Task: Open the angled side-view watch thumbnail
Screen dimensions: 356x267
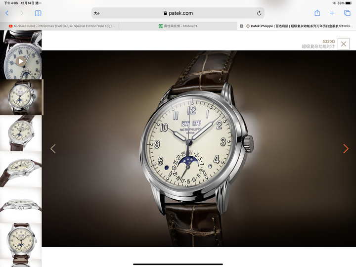Action: click(21, 170)
